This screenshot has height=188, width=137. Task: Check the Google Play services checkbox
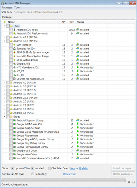tap(11, 136)
